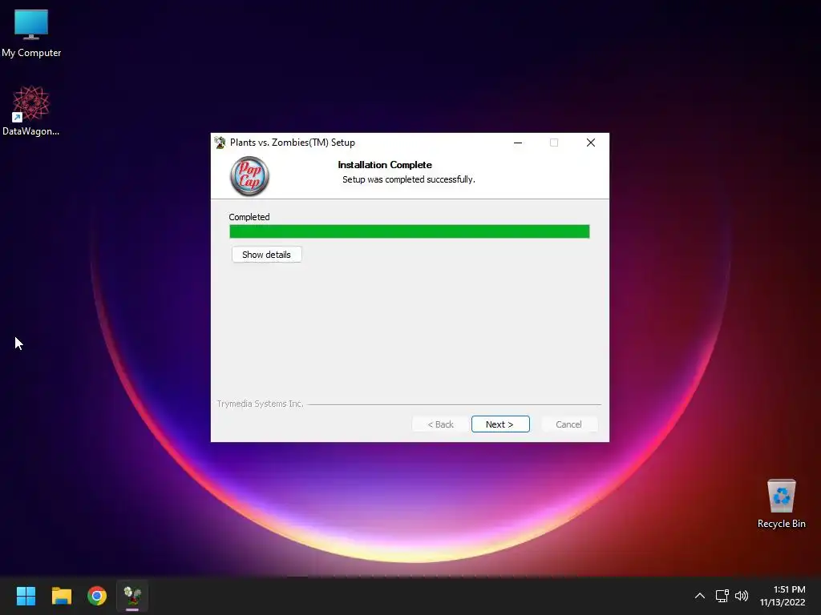Open the volume tray icon
This screenshot has height=615, width=821.
click(x=742, y=596)
